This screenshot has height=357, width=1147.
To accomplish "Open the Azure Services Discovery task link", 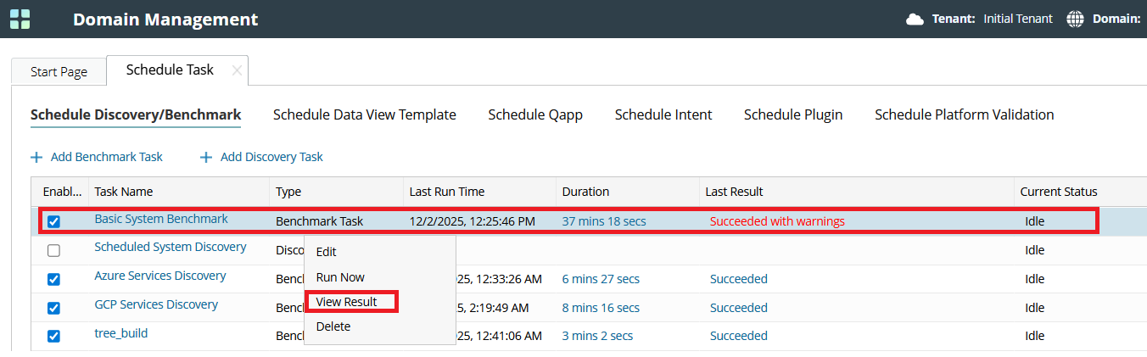I will click(x=160, y=276).
